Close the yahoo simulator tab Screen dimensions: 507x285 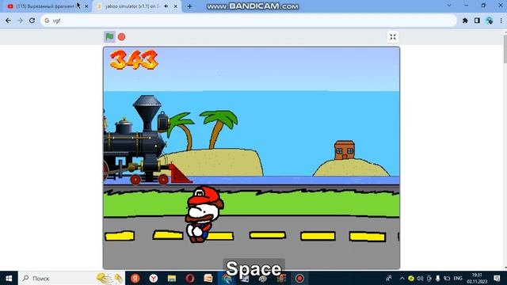click(176, 6)
